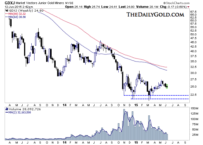This screenshot has width=203, height=145.
Task: Select the MA(2) volume average legend
Action: pyautogui.click(x=18, y=113)
